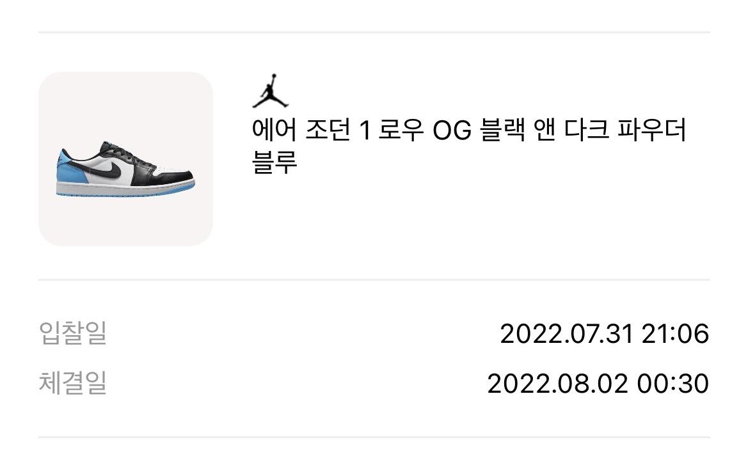This screenshot has height=474, width=748.
Task: Tap the bid time 21:06
Action: (674, 334)
